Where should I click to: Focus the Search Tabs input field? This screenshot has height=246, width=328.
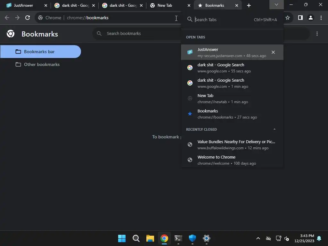point(224,20)
